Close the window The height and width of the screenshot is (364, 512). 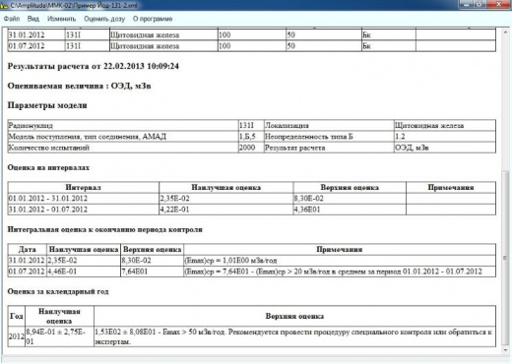click(499, 4)
